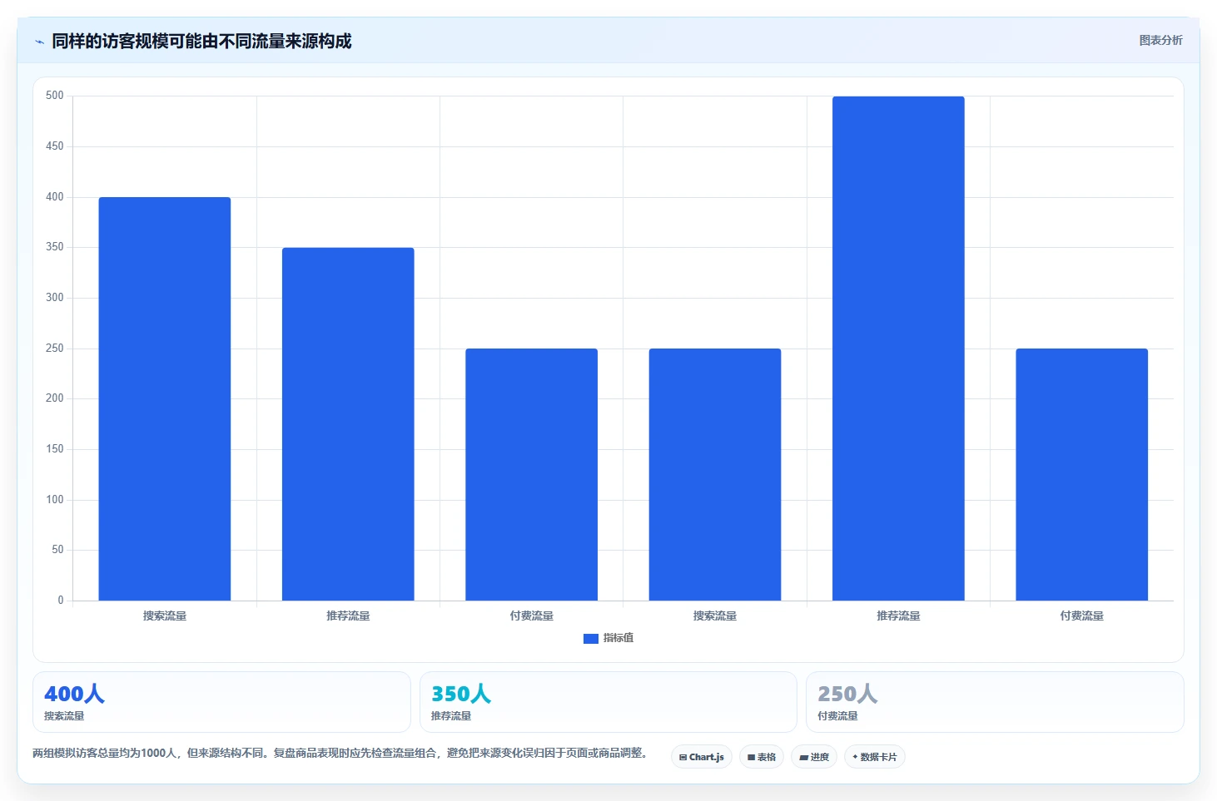Click the 400人 number in the first card

click(74, 694)
